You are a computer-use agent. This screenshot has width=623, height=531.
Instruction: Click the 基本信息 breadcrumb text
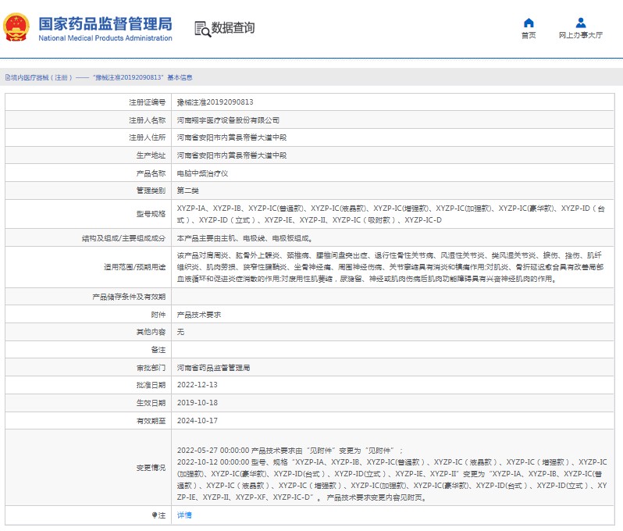pos(180,77)
